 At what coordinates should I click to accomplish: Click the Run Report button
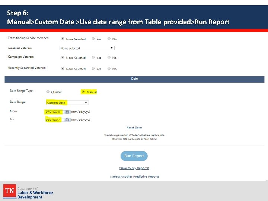(134, 156)
